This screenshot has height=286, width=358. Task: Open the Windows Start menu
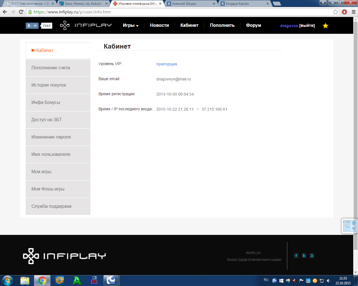click(7, 280)
